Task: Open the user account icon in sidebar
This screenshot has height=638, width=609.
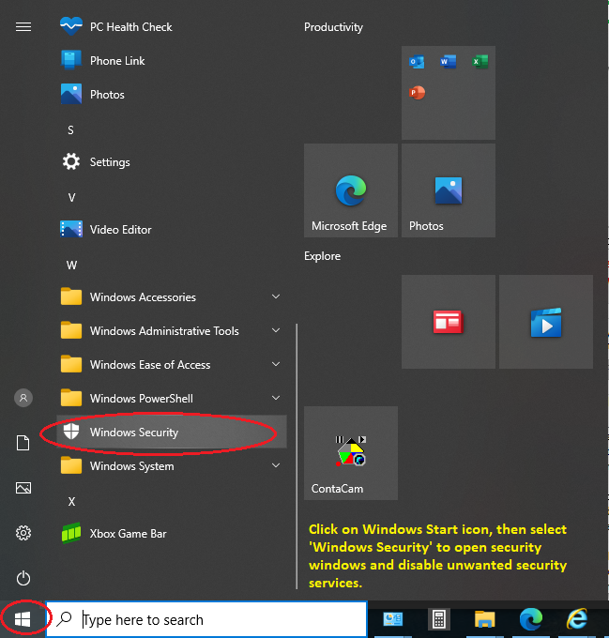Action: 23,398
